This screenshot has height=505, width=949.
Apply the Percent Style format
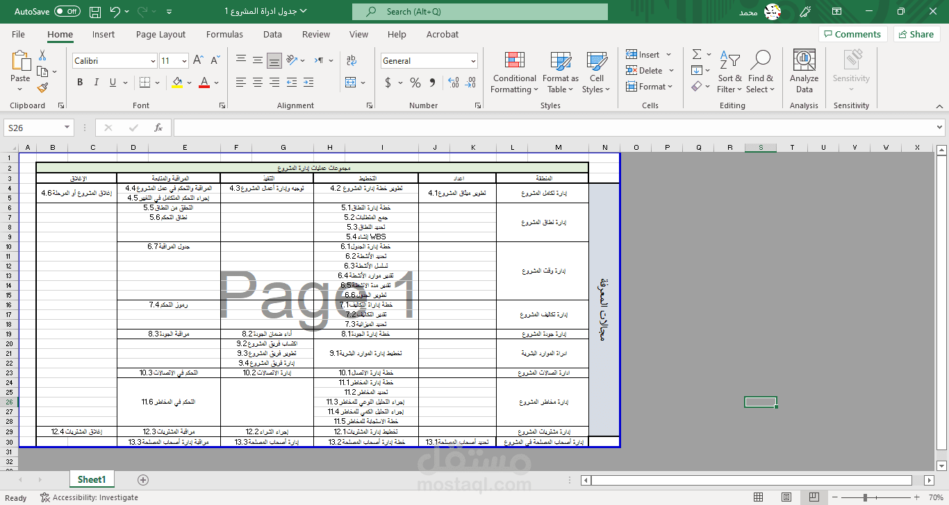tap(415, 83)
